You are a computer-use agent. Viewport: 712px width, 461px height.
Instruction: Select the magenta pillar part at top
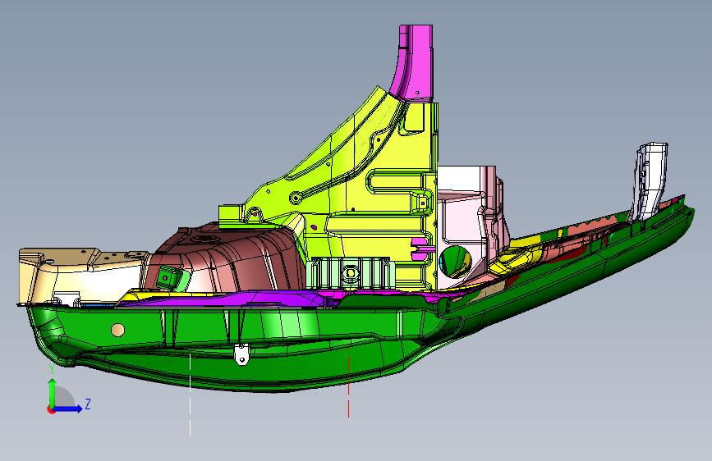tap(416, 63)
